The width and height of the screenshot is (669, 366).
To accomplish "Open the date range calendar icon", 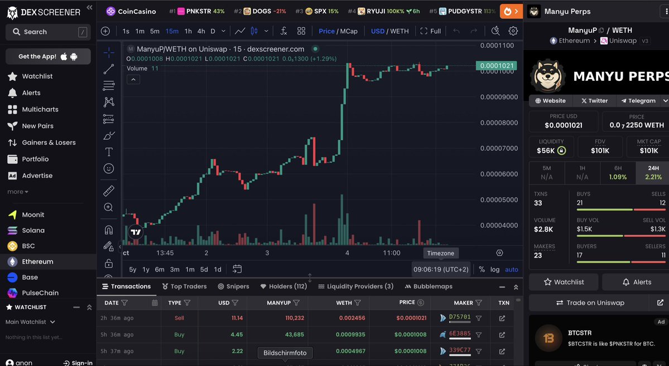I will [237, 269].
